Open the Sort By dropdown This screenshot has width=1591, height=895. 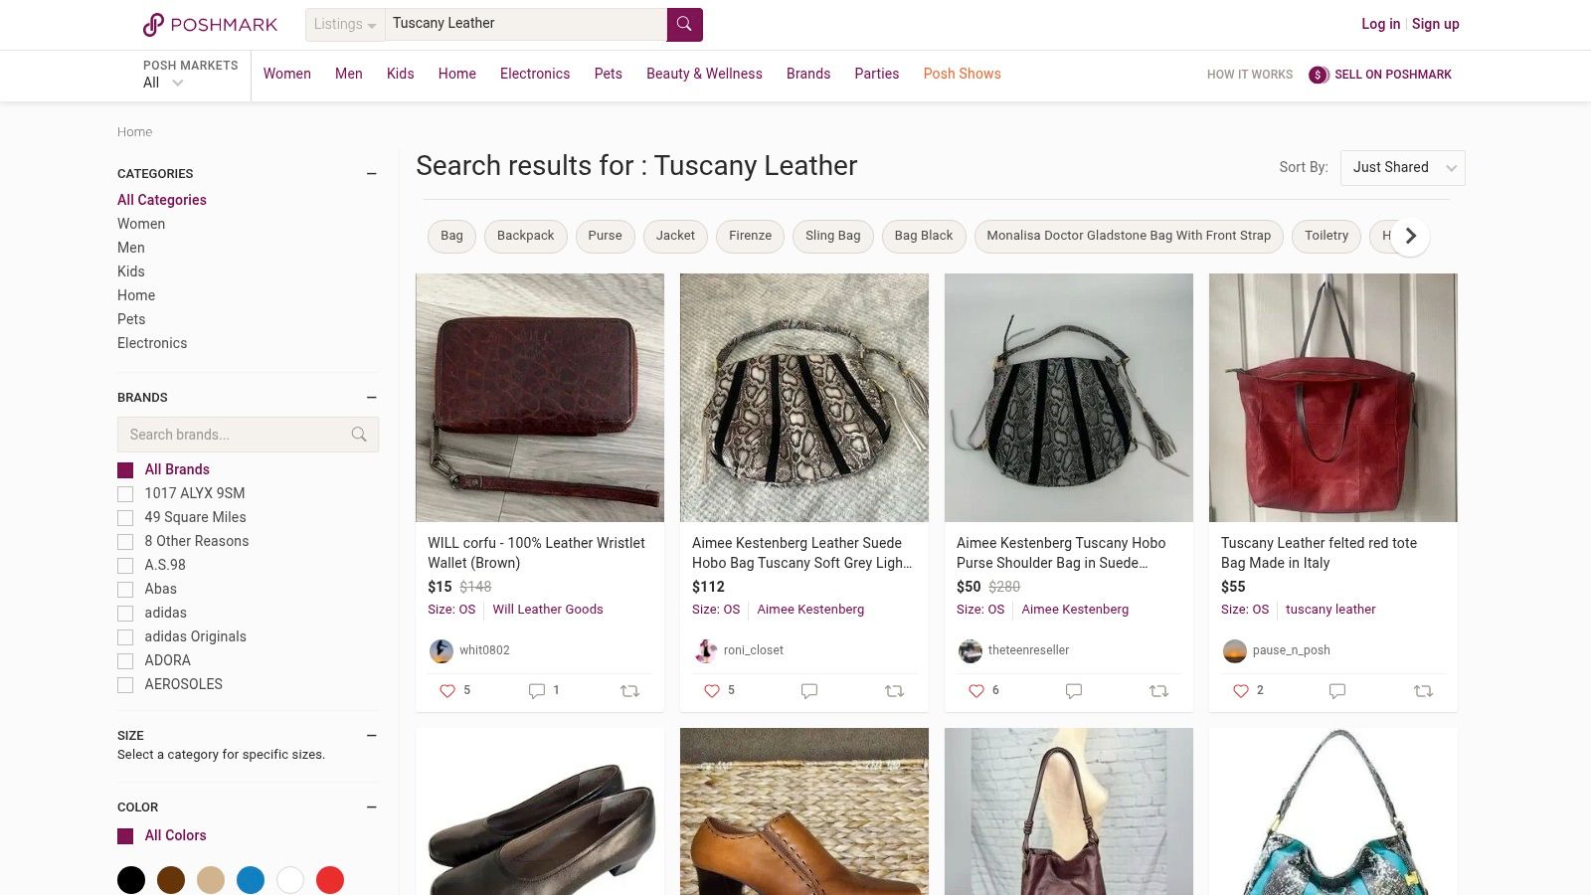1402,167
